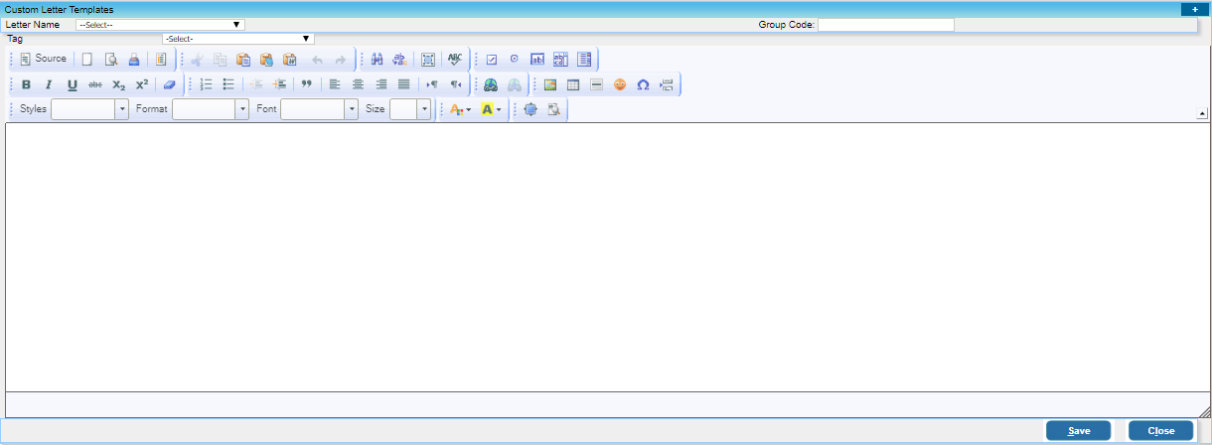
Task: Run the spell check ABC icon
Action: pos(455,60)
